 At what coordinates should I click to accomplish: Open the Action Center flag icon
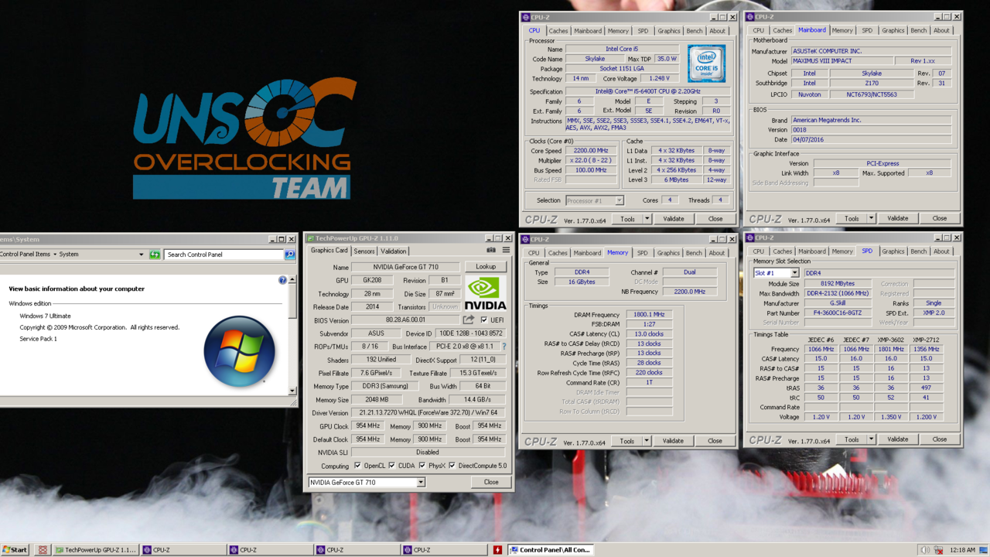984,550
